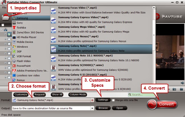Screen dimensions: 185x117
Task: Click MP4 icon of Samsung Focus Video
Action: coord(54,11)
